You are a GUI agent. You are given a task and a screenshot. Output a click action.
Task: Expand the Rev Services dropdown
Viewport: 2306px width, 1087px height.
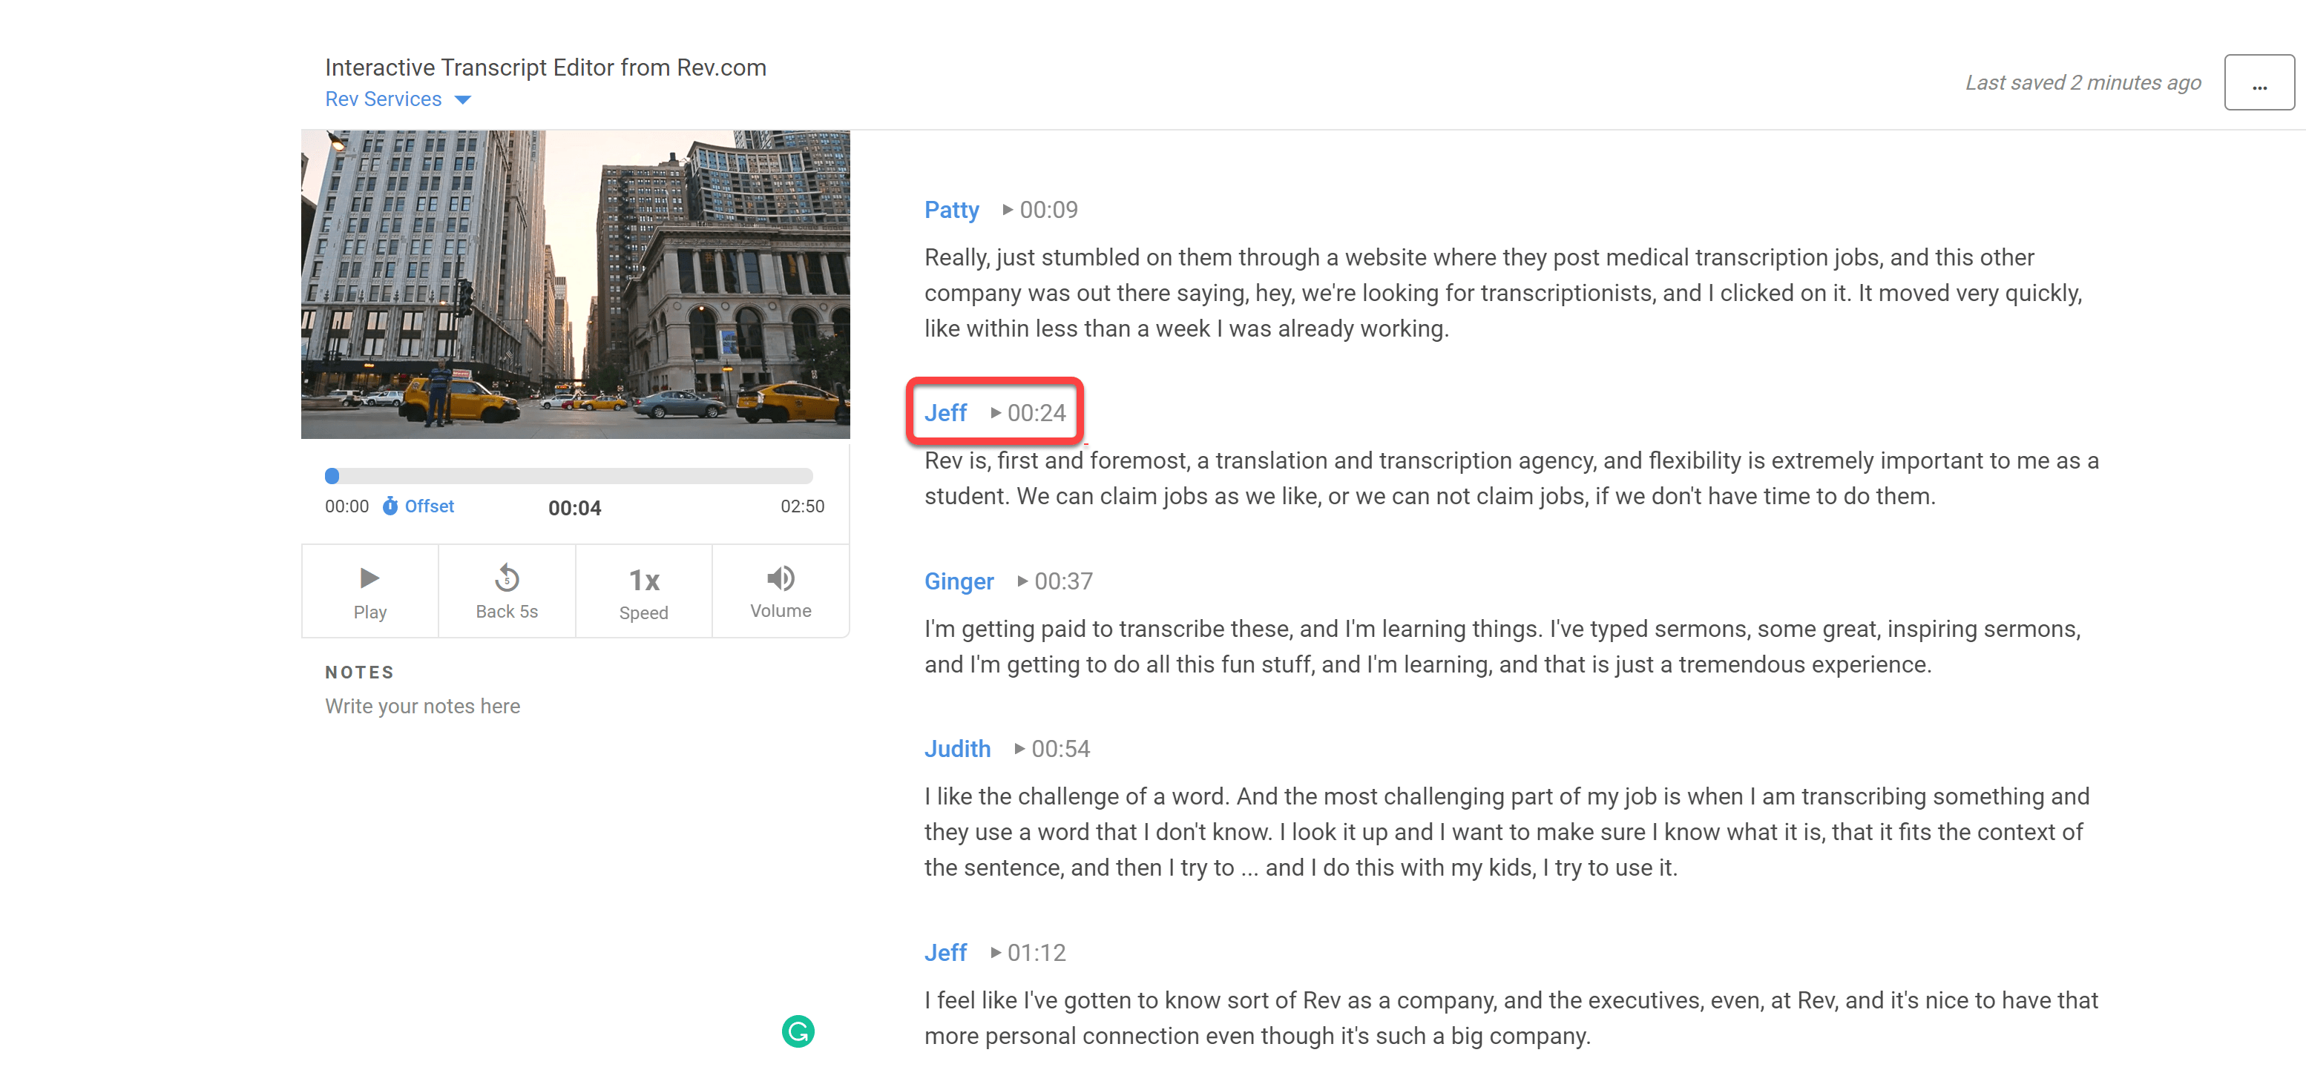(x=398, y=99)
